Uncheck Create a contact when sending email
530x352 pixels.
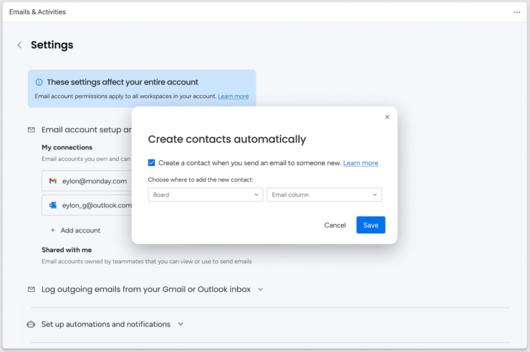(151, 163)
